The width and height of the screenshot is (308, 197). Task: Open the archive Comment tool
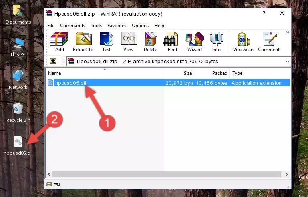click(269, 42)
